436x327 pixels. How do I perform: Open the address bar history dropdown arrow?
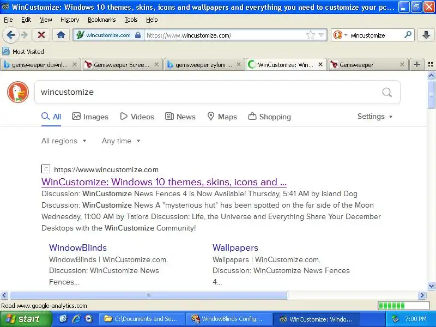point(321,35)
